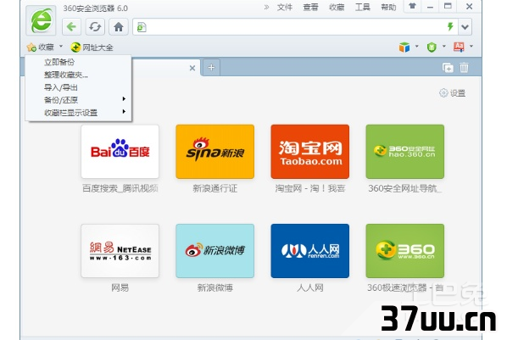Click the double chevron overflow icon
The height and width of the screenshot is (340, 507).
pyautogui.click(x=266, y=7)
